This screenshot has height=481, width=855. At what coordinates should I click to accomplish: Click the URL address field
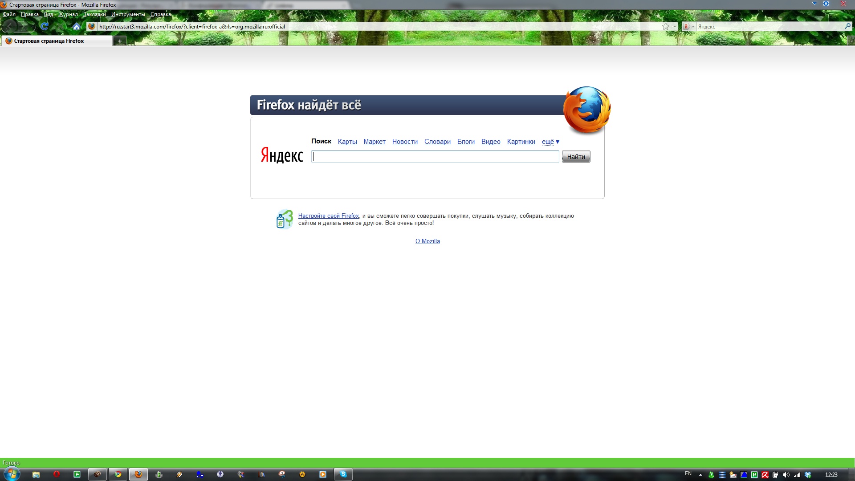pyautogui.click(x=379, y=27)
